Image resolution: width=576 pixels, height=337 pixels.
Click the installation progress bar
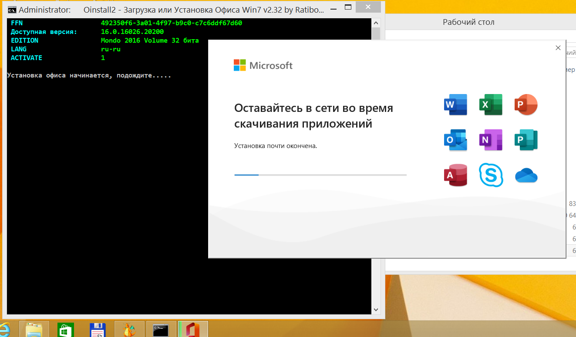coord(320,175)
